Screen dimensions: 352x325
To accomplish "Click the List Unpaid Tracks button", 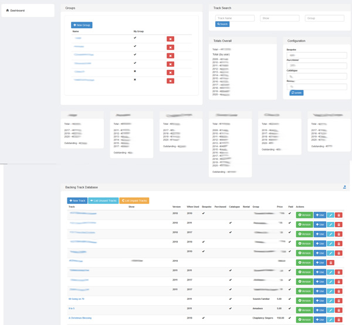I will point(134,201).
